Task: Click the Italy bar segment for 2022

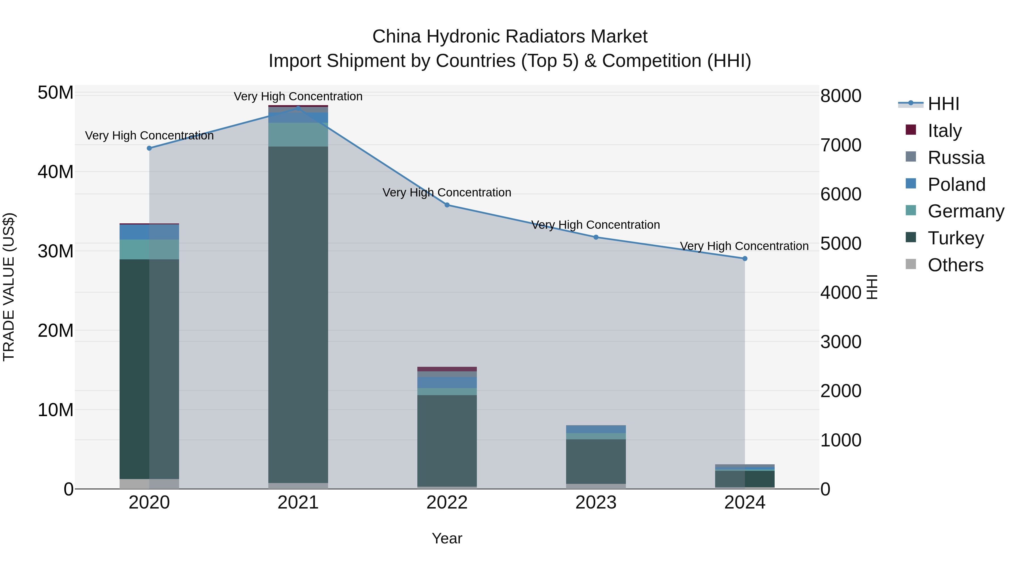Action: click(447, 369)
